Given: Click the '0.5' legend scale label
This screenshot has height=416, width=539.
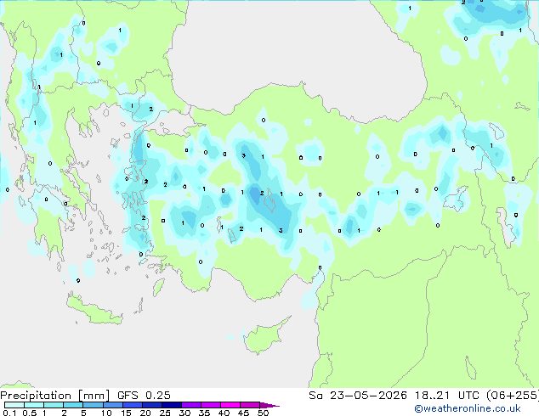Looking at the screenshot, I should (x=29, y=413).
